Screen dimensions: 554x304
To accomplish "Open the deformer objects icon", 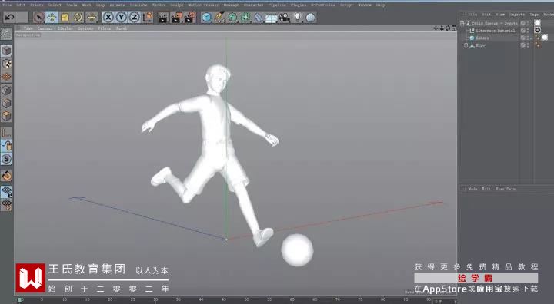I will pyautogui.click(x=259, y=18).
